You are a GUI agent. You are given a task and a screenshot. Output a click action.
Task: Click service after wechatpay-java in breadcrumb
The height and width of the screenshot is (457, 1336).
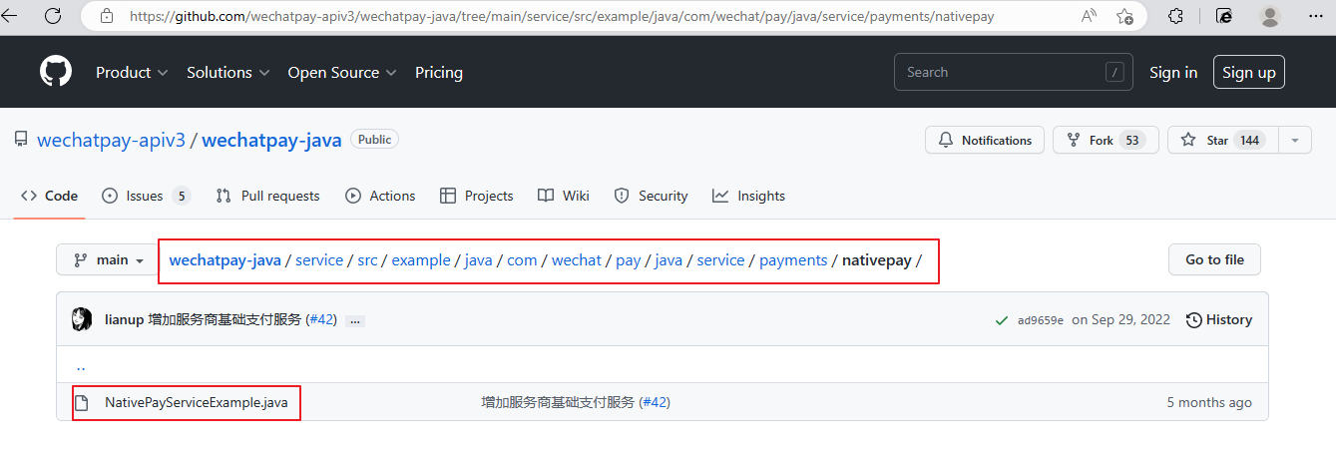pos(319,260)
